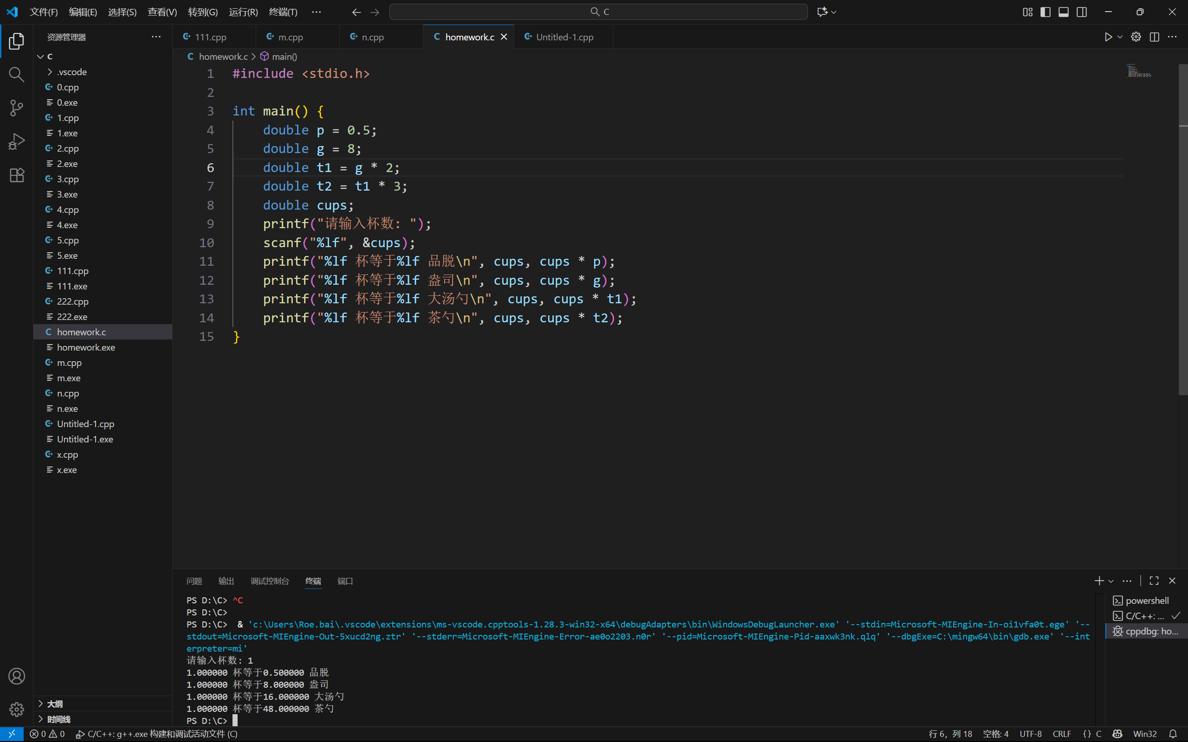
Task: Open Run and Debug view
Action: 16,142
